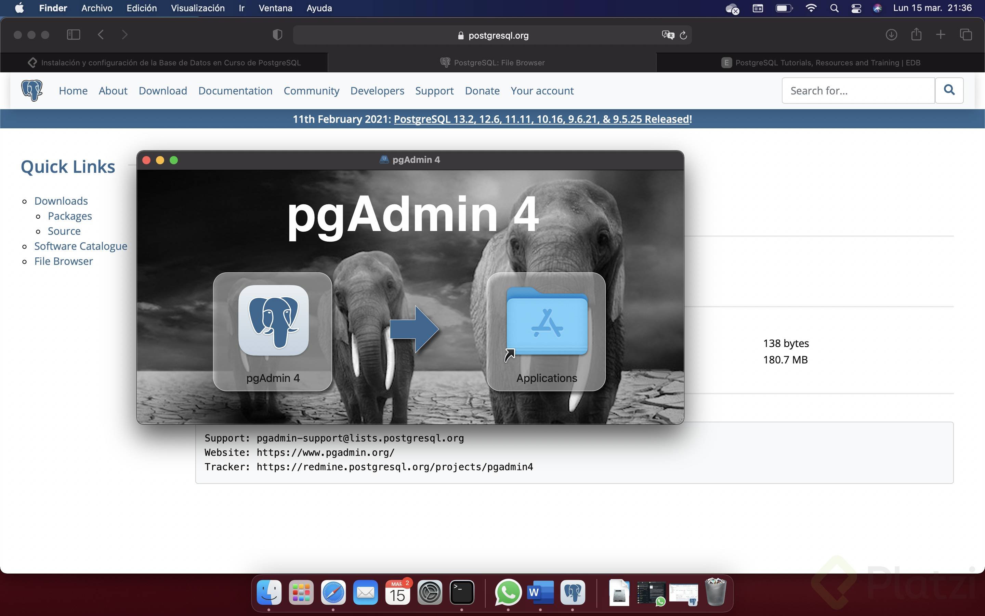Open the Archivo menu
This screenshot has height=616, width=985.
pos(97,8)
